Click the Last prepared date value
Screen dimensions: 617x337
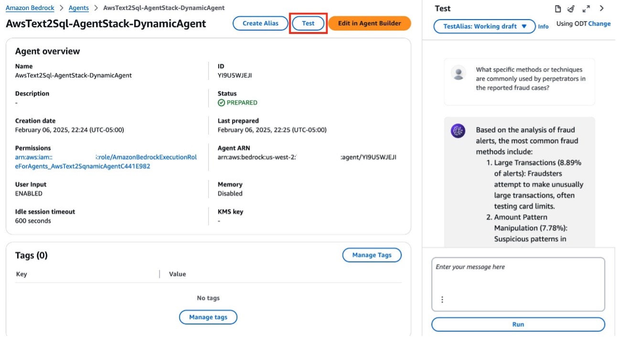(272, 130)
